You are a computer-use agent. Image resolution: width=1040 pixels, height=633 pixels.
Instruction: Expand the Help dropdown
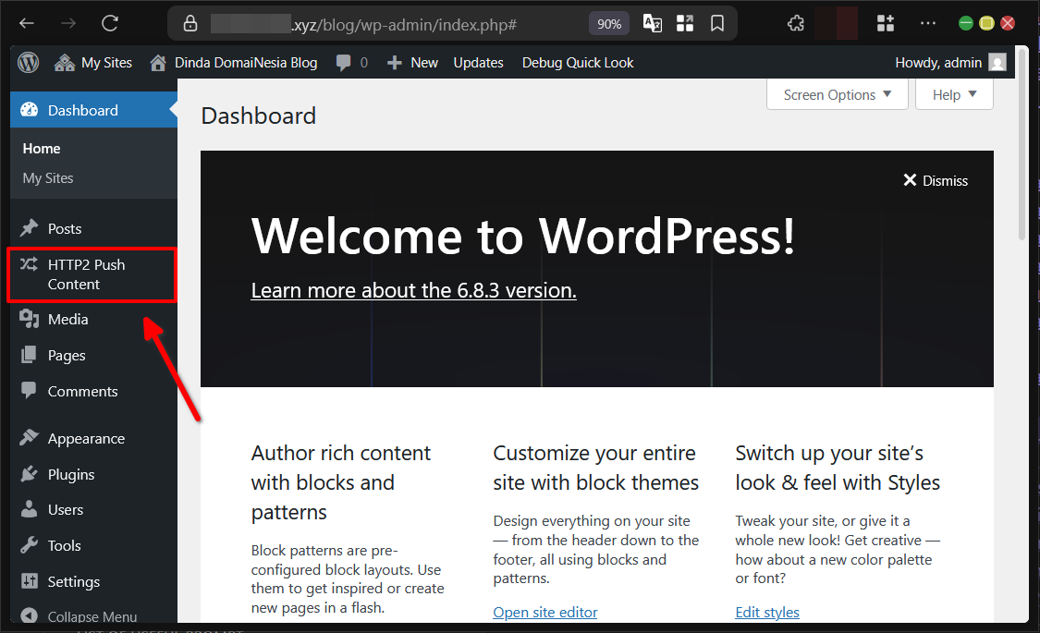click(x=953, y=94)
